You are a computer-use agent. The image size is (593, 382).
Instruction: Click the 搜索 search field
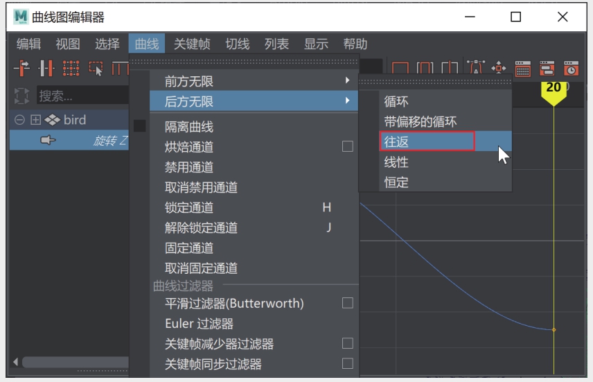[x=82, y=96]
